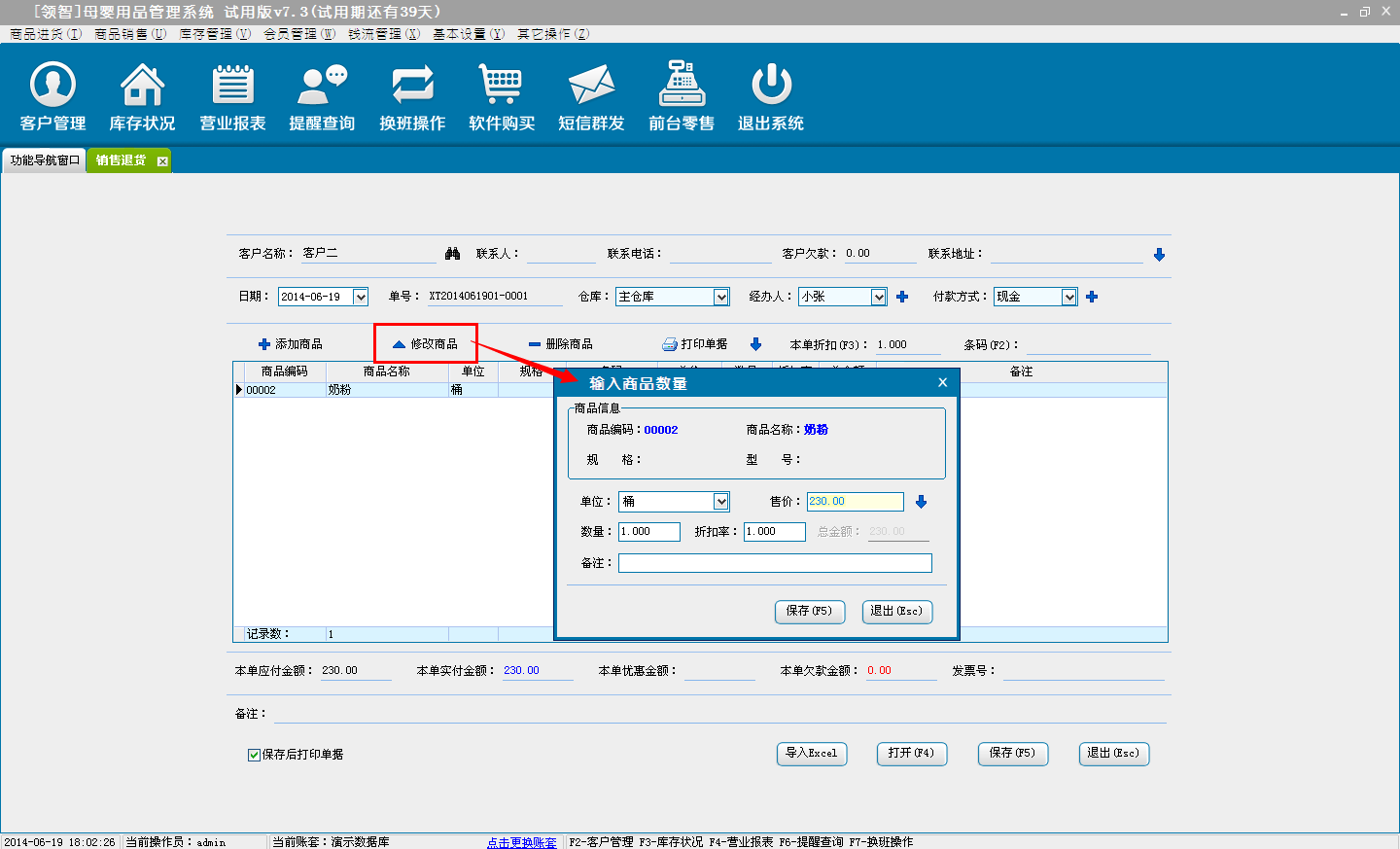1400x849 pixels.
Task: Open 换班操作 shift change icon
Action: coord(412,96)
